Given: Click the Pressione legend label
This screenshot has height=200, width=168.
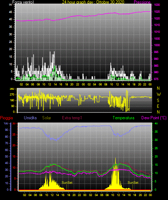Looking at the screenshot, I should pyautogui.click(x=142, y=2).
